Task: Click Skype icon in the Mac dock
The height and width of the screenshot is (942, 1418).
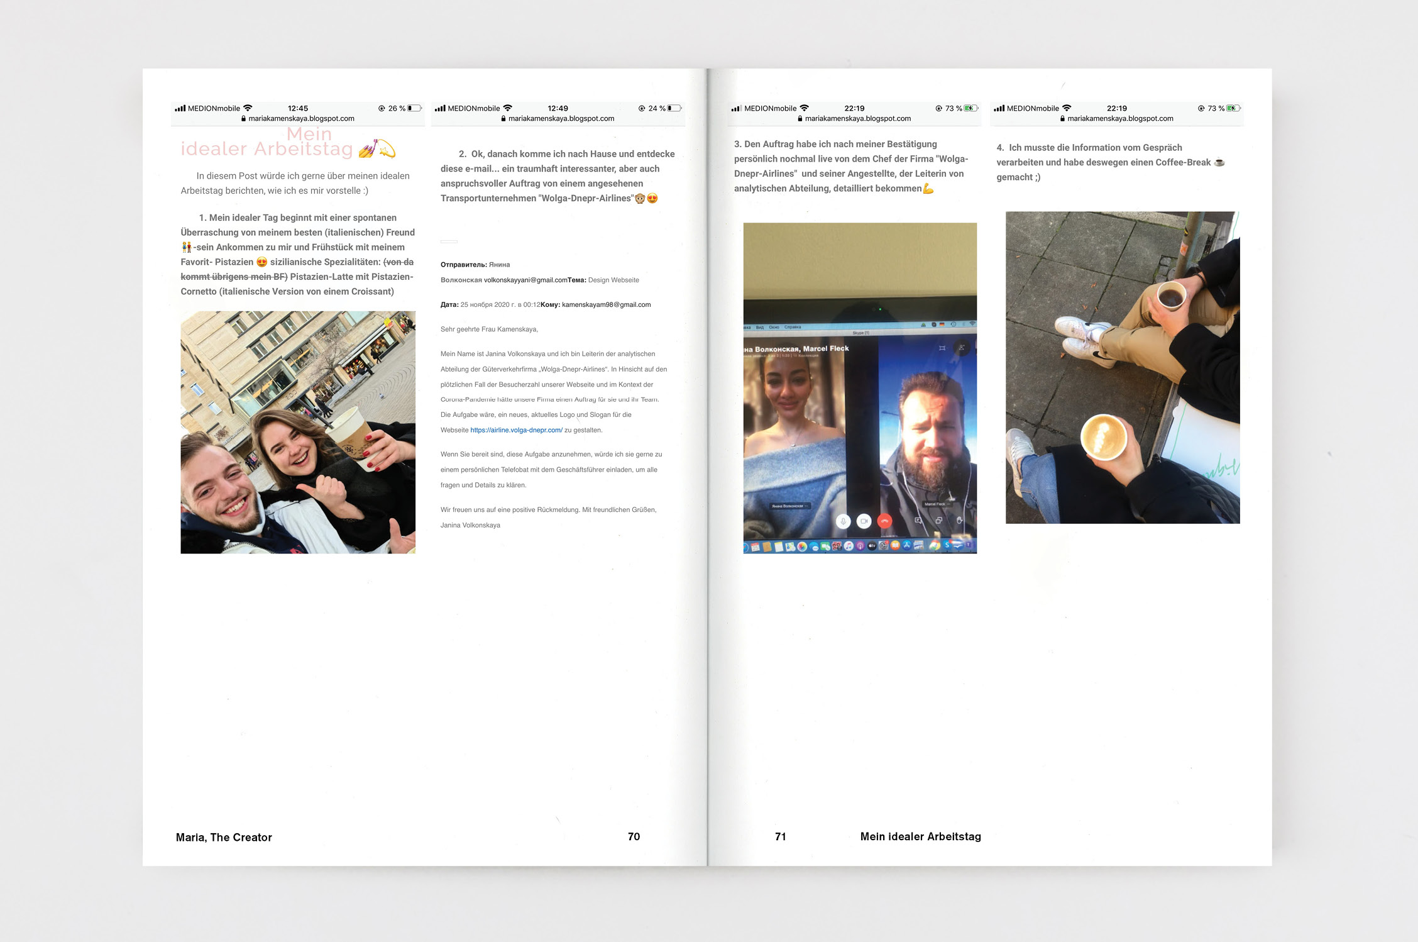Action: coord(947,545)
